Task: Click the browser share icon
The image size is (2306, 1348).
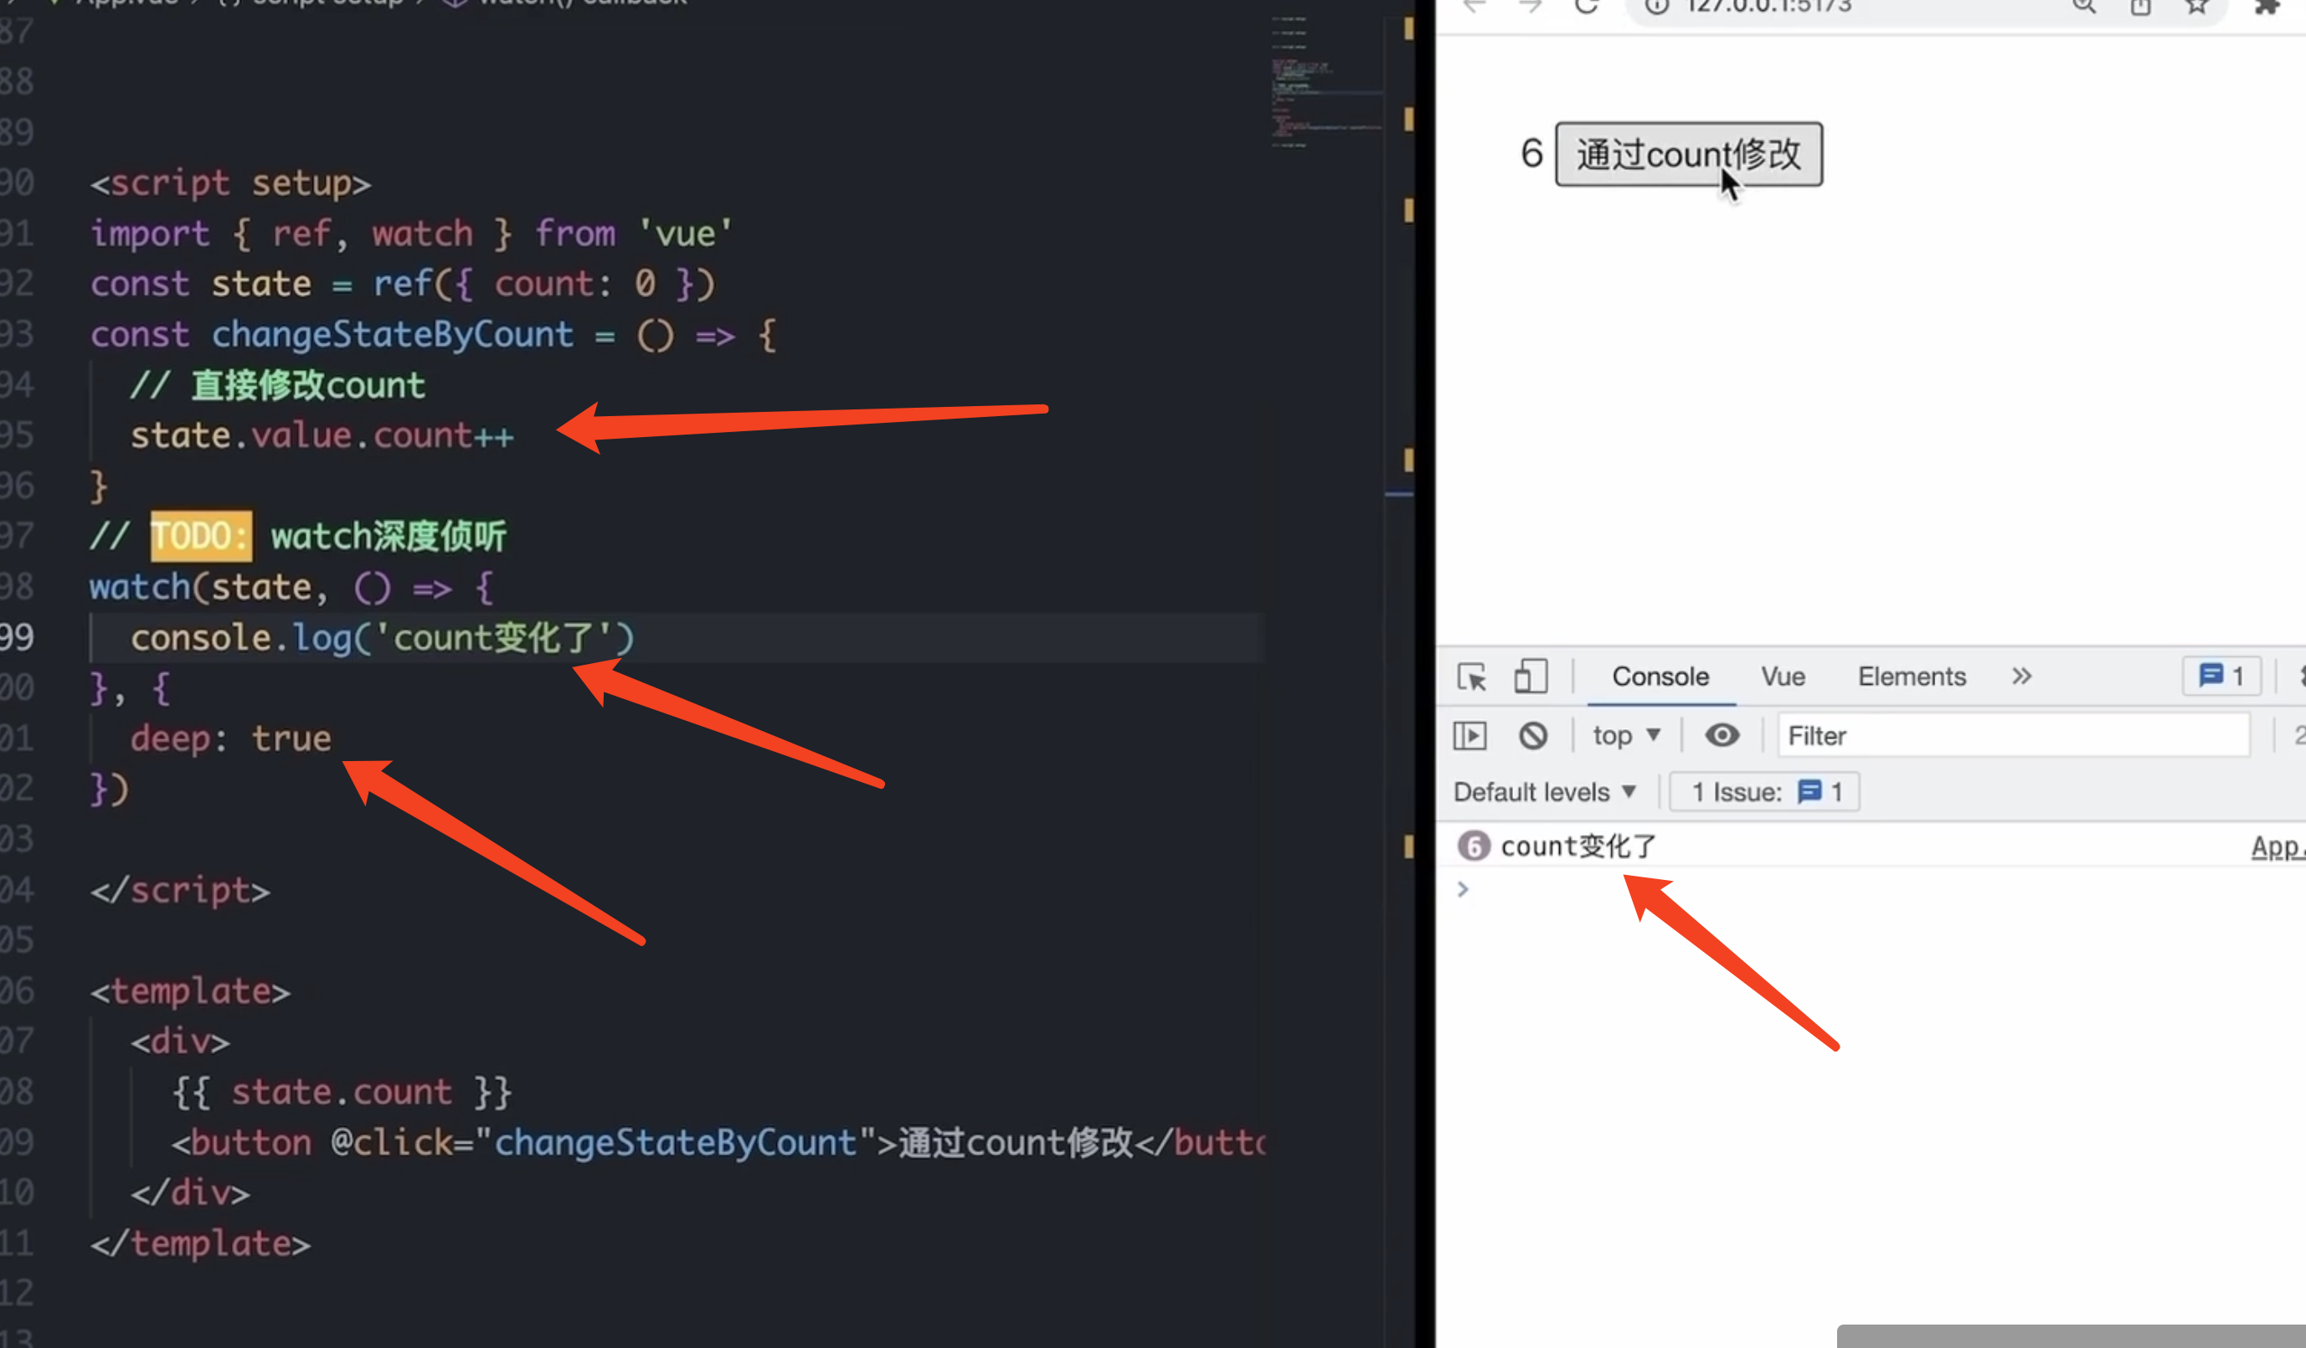Action: (x=2139, y=8)
